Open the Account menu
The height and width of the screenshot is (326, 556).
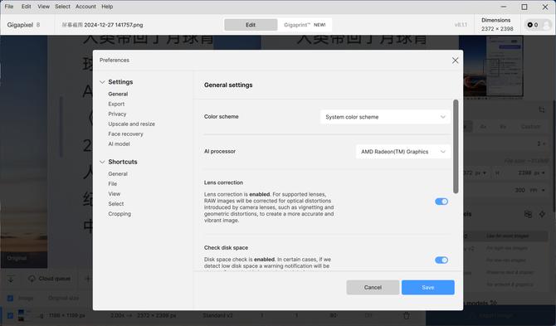point(85,7)
